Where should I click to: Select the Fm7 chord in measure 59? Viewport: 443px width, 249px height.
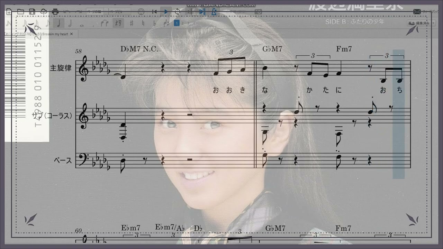pos(344,49)
